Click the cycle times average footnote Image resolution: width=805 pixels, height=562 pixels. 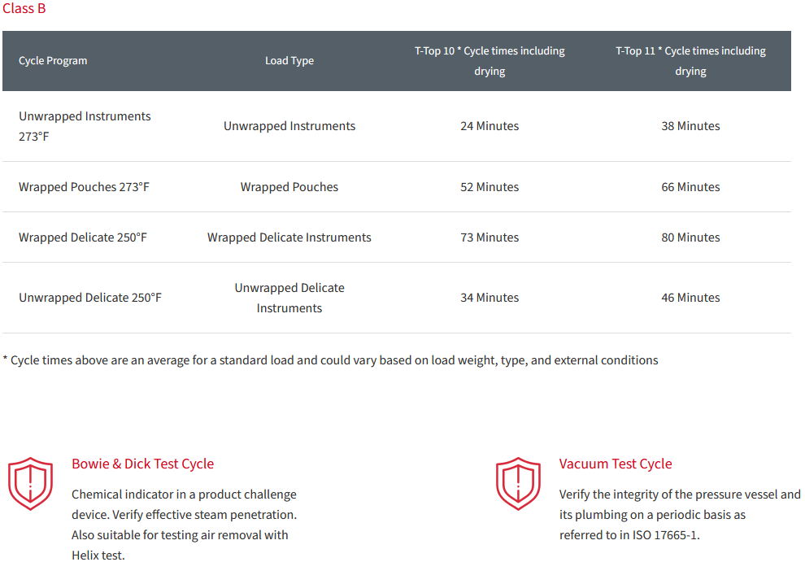(331, 360)
